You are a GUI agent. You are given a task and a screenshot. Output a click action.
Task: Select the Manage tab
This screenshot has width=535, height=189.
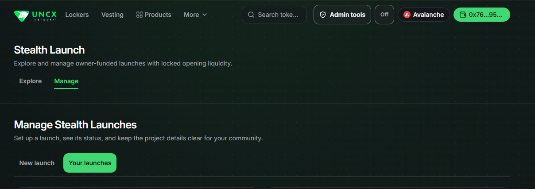coord(66,81)
